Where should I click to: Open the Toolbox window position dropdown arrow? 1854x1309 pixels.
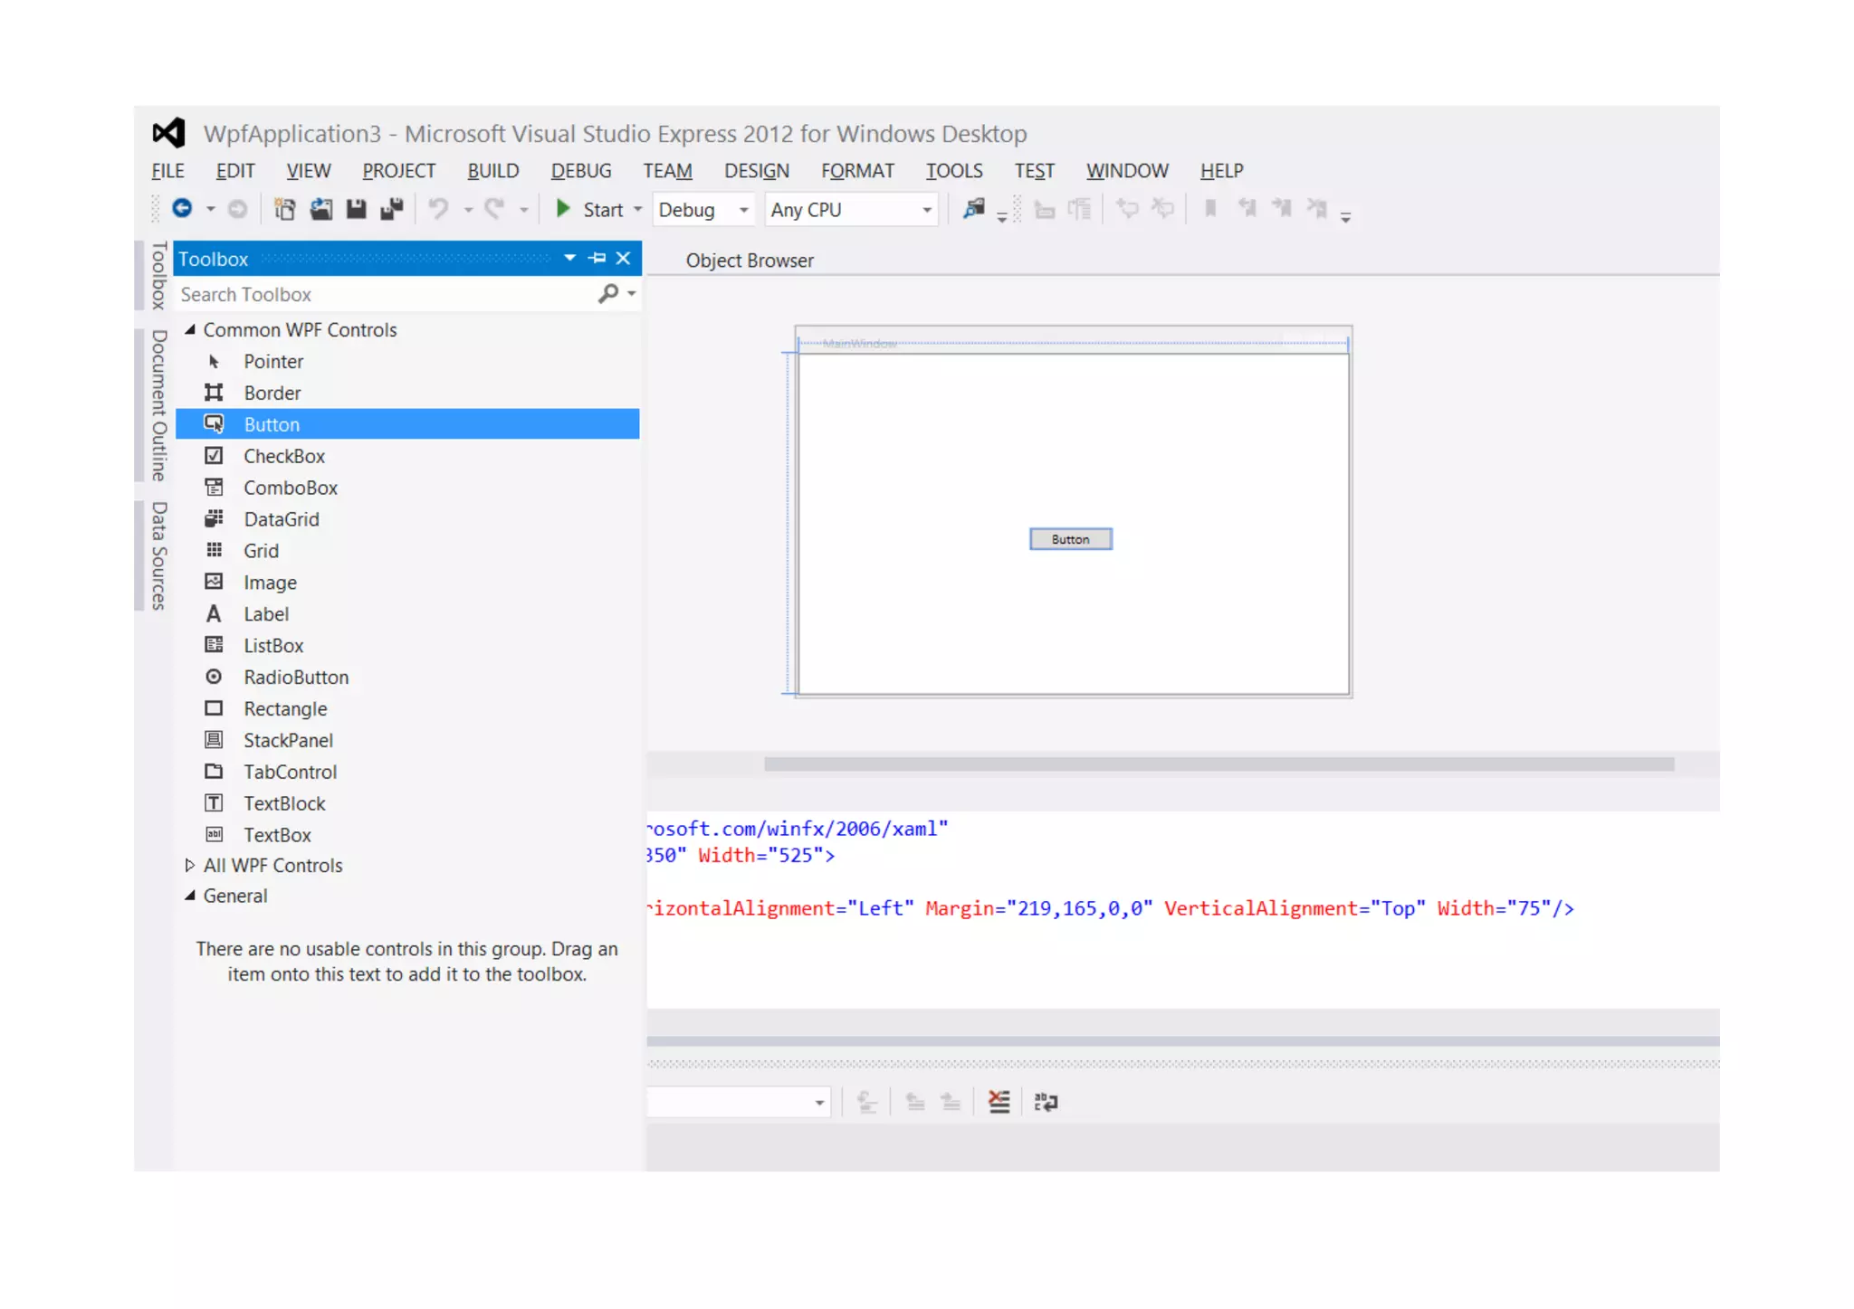569,258
